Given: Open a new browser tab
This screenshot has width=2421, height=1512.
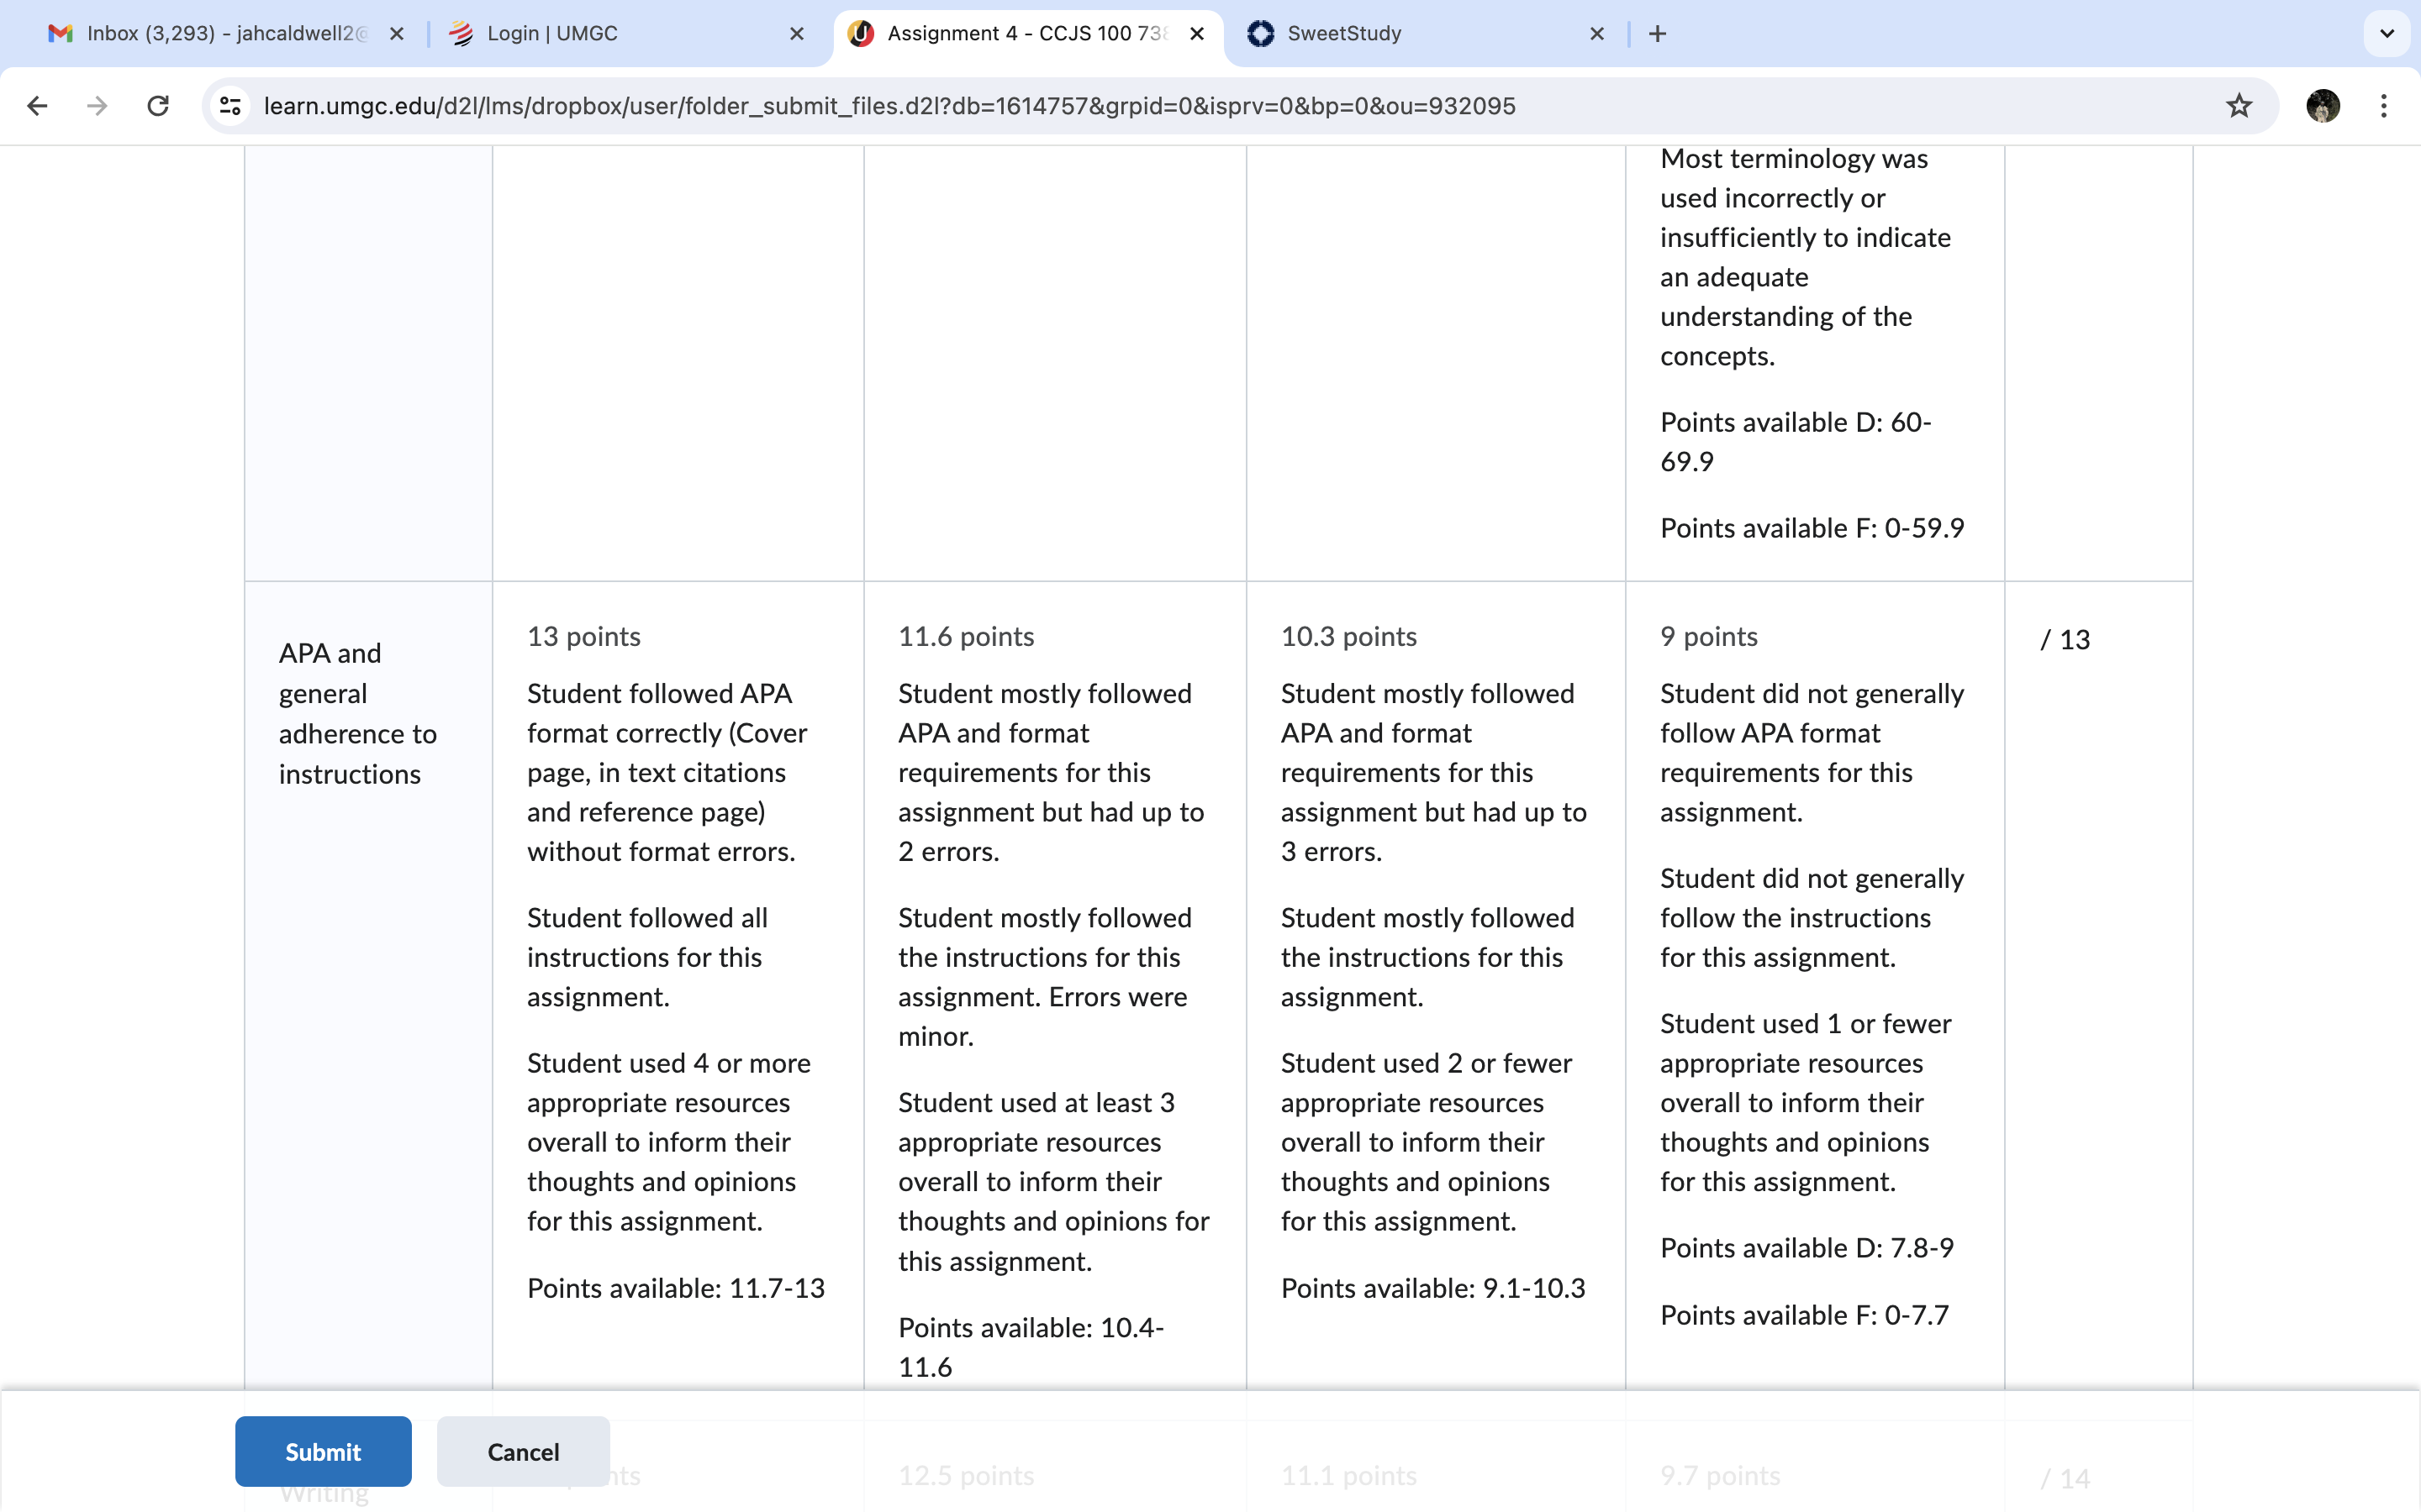Looking at the screenshot, I should click(x=1658, y=34).
